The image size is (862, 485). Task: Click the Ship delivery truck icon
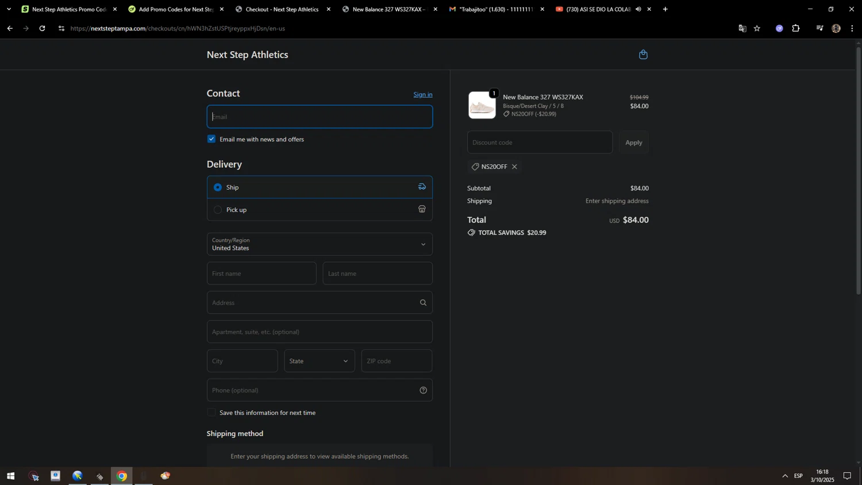pos(422,187)
